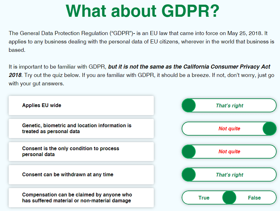Toggle the knob for the genetic, biometric data statement
The width and height of the screenshot is (280, 211).
(x=269, y=128)
